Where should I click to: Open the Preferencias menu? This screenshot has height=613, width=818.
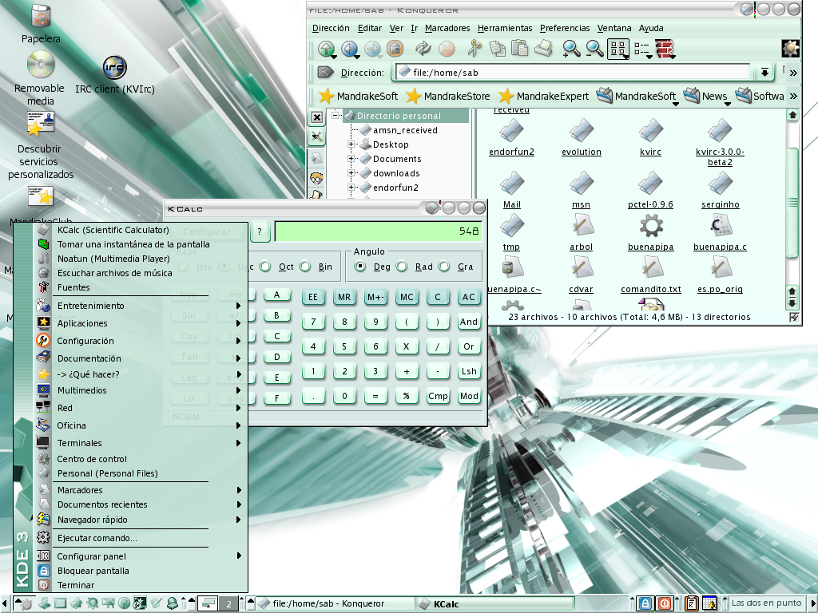pyautogui.click(x=565, y=28)
